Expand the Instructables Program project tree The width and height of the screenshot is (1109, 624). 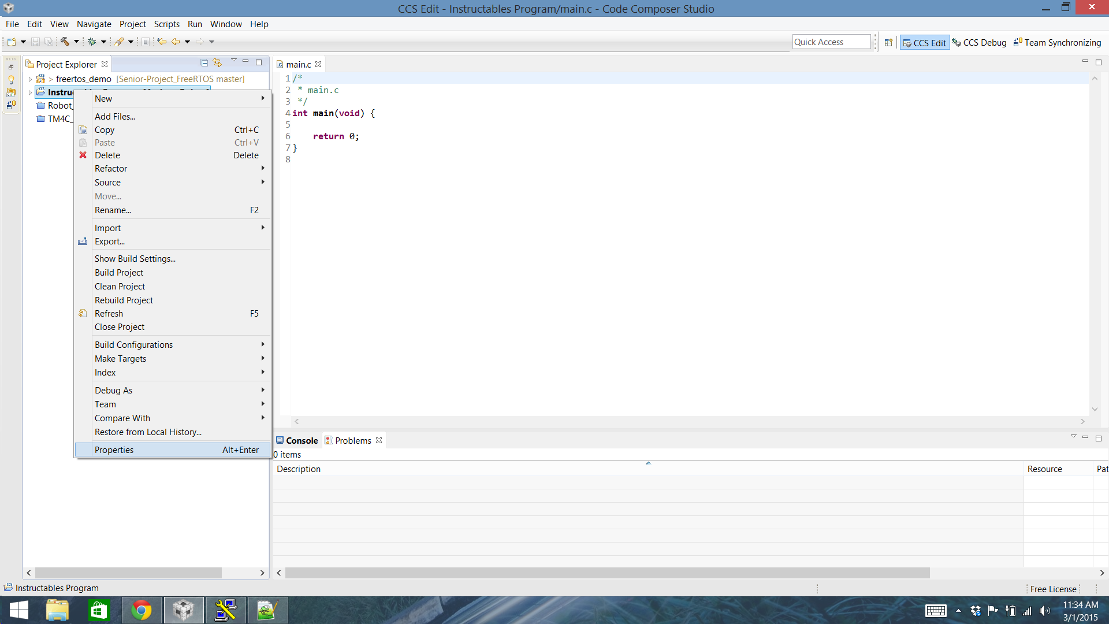click(30, 92)
